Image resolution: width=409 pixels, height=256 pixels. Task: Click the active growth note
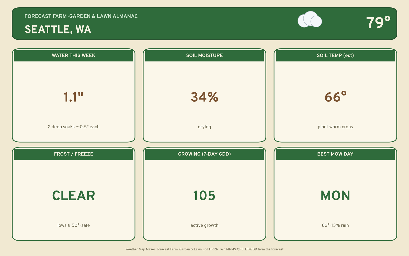204,225
